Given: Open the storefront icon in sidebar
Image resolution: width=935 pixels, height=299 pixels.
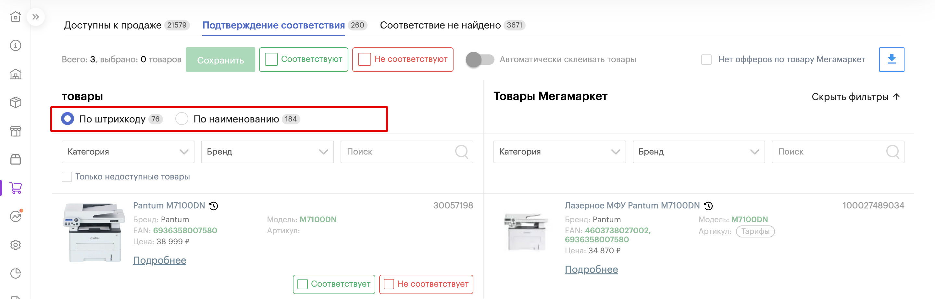Looking at the screenshot, I should [x=15, y=131].
